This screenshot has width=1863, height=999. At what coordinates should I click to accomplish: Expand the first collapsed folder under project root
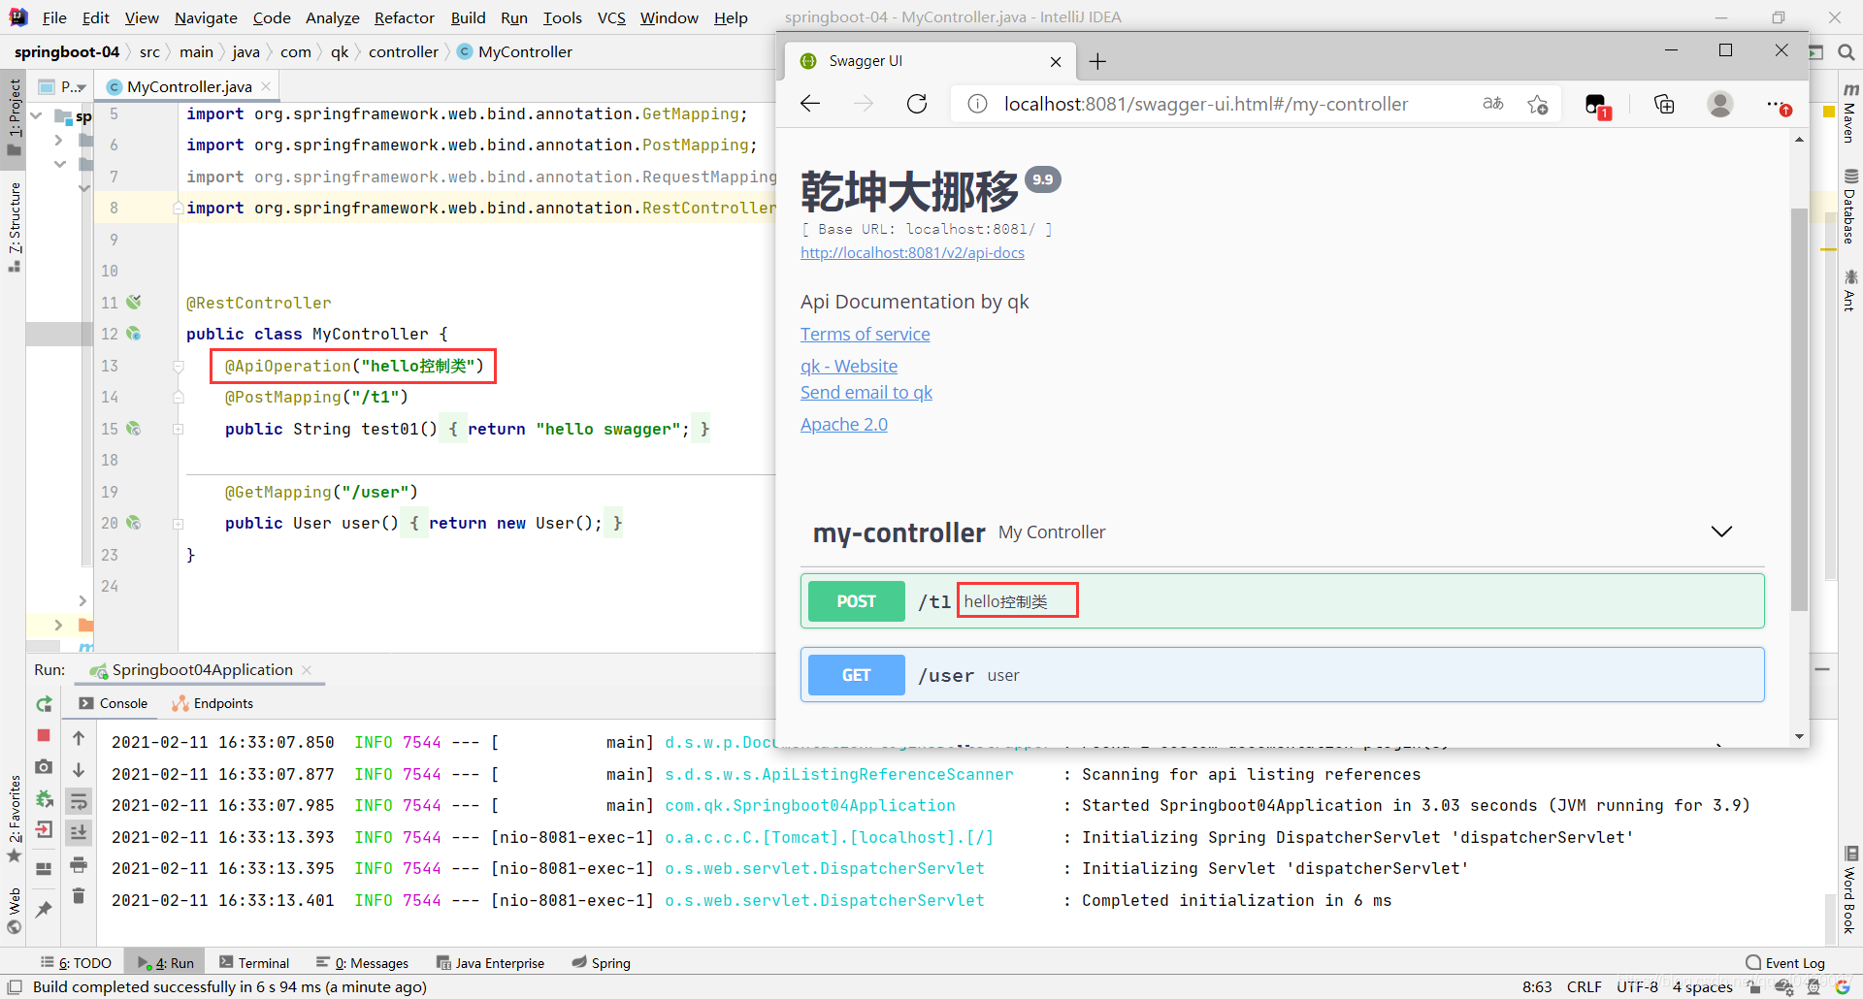coord(58,141)
